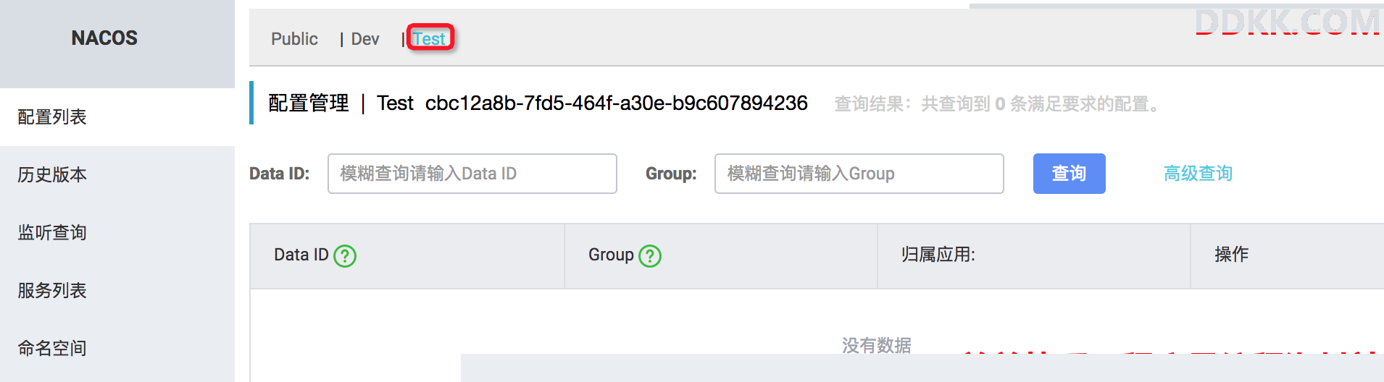1384x382 pixels.
Task: Switch to the Dev namespace tab
Action: 365,39
